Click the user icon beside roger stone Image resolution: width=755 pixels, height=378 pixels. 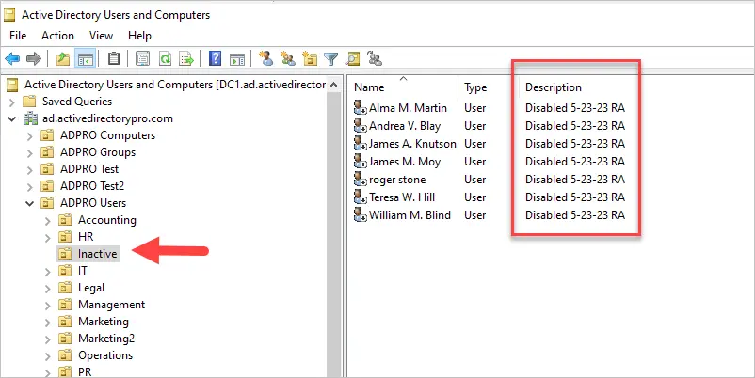point(361,180)
